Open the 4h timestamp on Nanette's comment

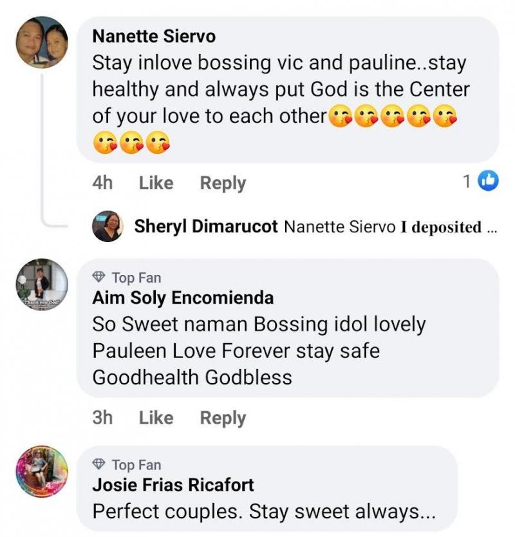pos(102,183)
